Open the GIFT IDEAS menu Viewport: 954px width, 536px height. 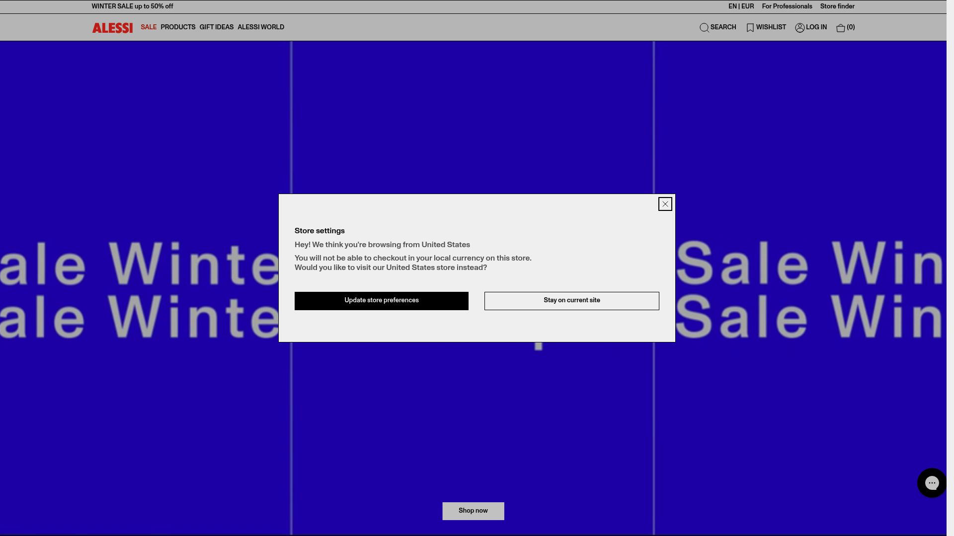point(216,27)
